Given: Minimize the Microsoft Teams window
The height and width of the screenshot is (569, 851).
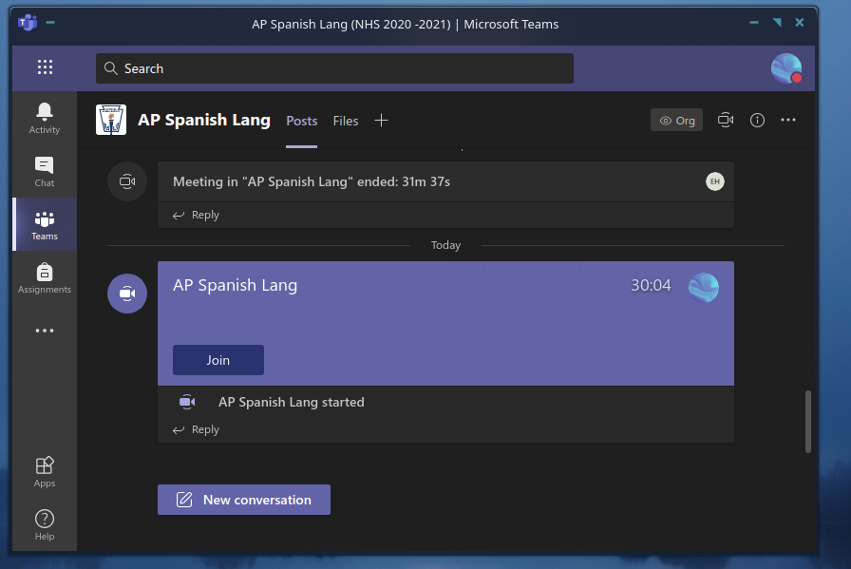Looking at the screenshot, I should pyautogui.click(x=754, y=23).
